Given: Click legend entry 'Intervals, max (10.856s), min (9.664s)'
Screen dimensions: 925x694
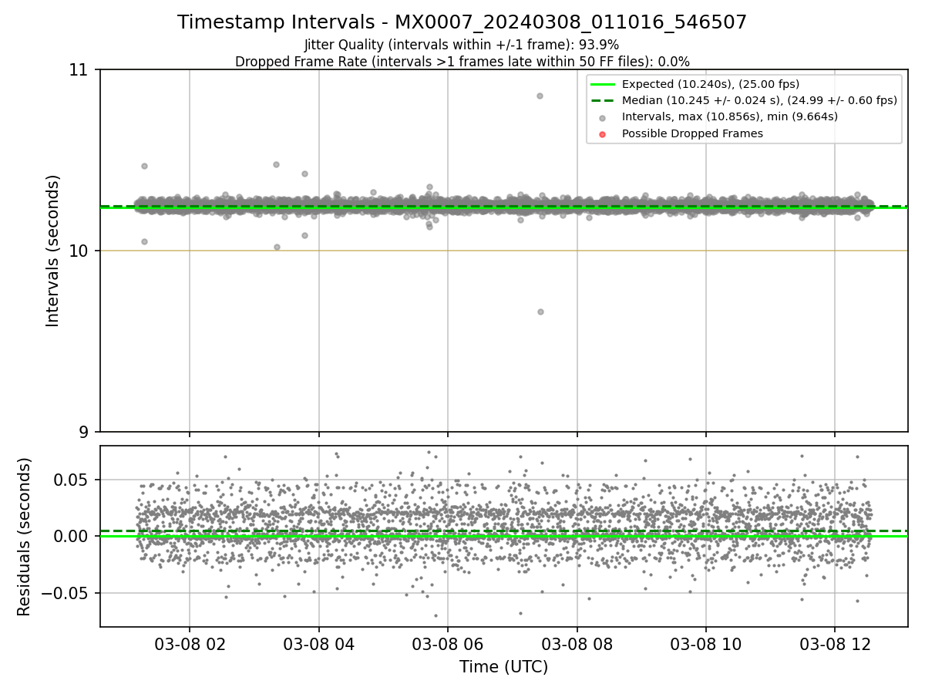Looking at the screenshot, I should (x=729, y=116).
